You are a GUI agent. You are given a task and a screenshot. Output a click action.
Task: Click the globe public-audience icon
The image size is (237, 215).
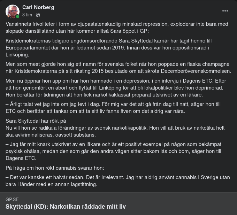38,15
